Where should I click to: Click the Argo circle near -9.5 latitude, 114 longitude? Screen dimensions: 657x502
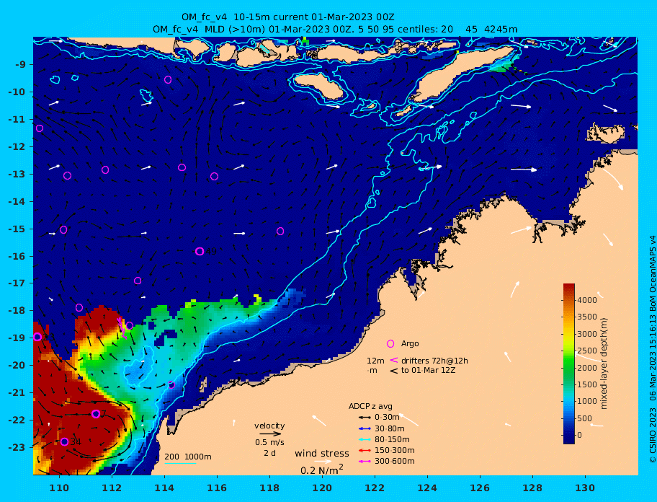click(168, 79)
